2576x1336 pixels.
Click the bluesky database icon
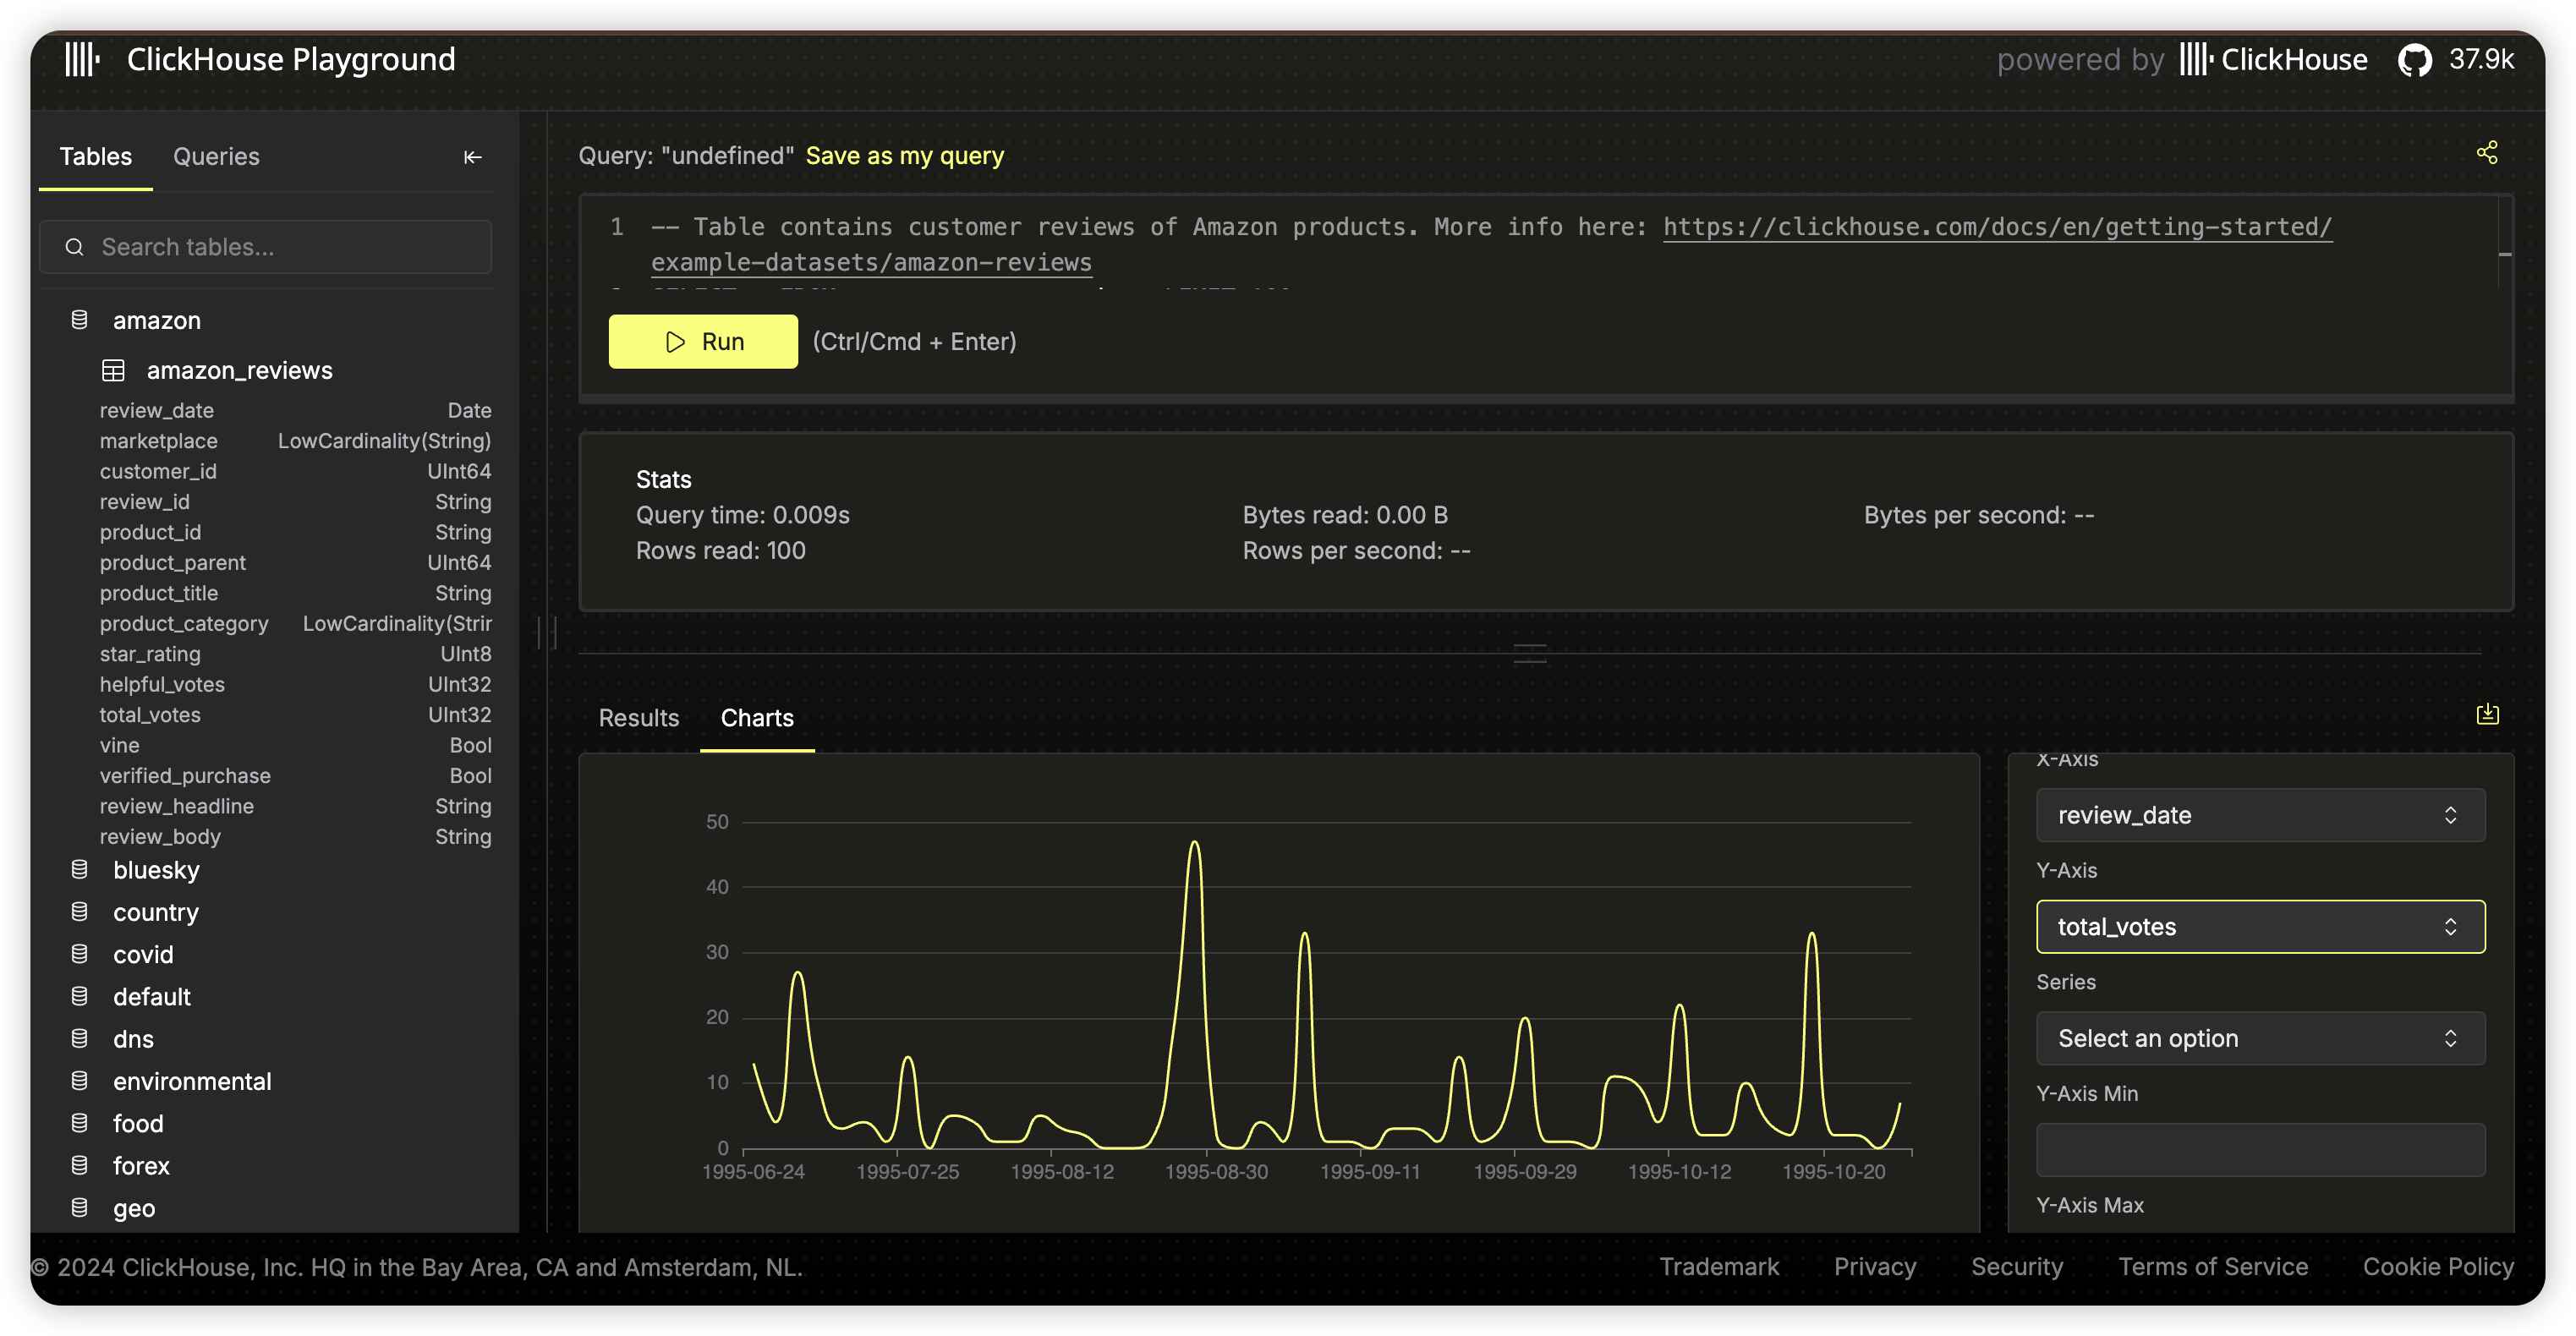pos(80,870)
